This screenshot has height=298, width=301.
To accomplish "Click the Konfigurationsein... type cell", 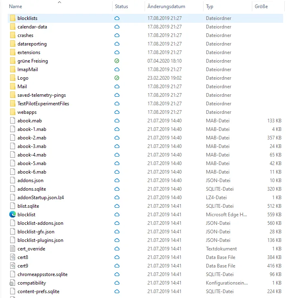I will 227,283.
